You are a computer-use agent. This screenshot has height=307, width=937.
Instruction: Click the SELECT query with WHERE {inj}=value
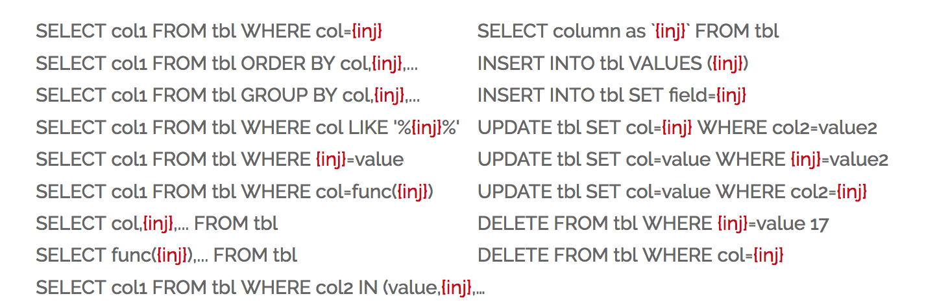point(219,159)
